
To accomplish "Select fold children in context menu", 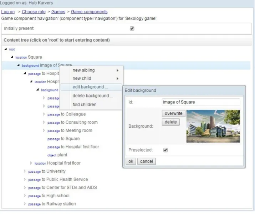I will (91, 105).
